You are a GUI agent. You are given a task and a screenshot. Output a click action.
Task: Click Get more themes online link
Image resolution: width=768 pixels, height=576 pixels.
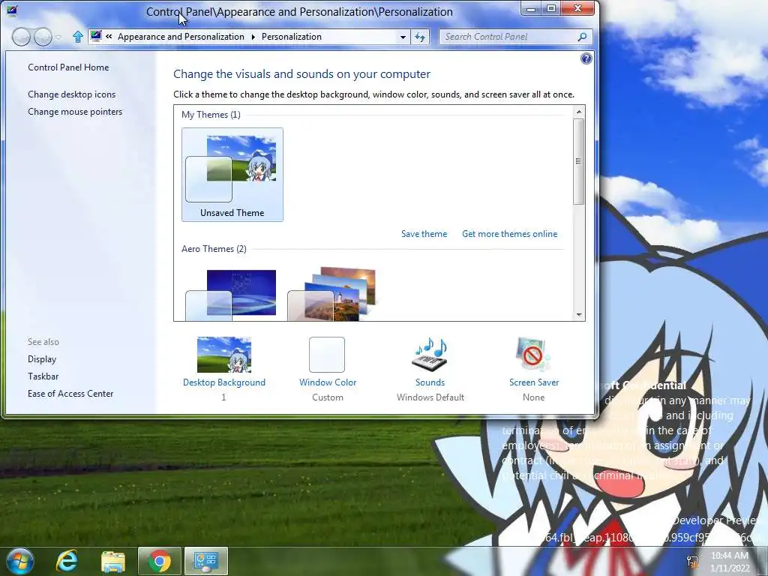coord(509,234)
